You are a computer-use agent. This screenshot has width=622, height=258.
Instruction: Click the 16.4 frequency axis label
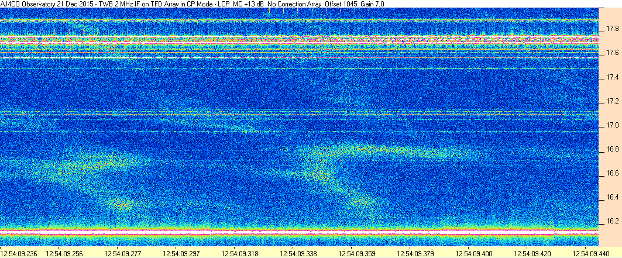tap(613, 197)
